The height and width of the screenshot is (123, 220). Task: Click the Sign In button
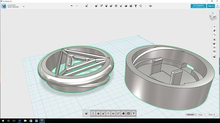click(x=211, y=6)
